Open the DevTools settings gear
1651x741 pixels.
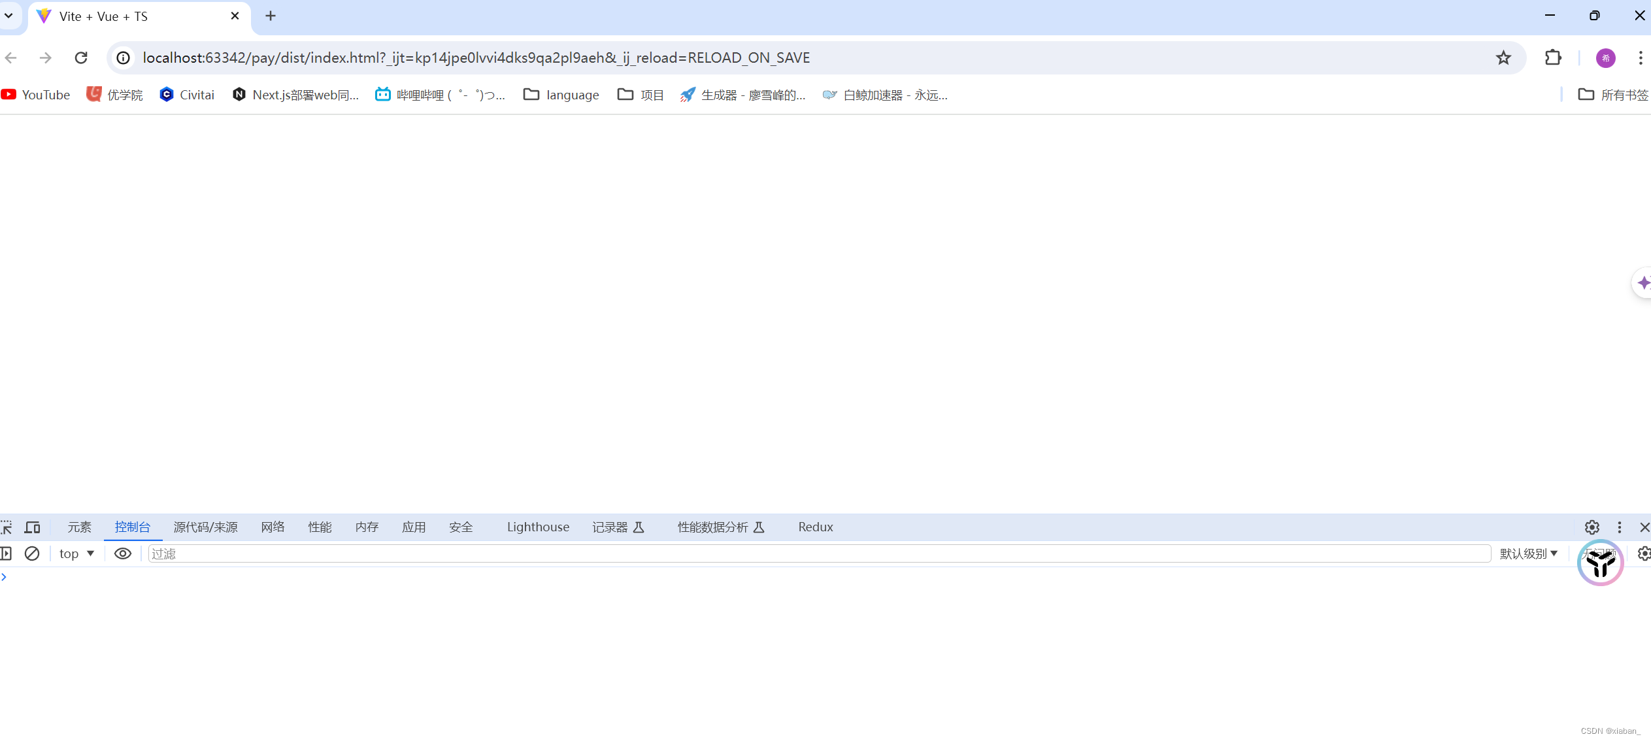pyautogui.click(x=1592, y=527)
